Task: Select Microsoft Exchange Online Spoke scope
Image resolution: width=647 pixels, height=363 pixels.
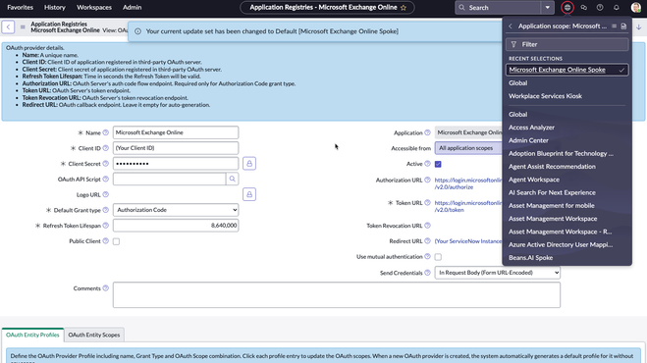Action: 566,70
